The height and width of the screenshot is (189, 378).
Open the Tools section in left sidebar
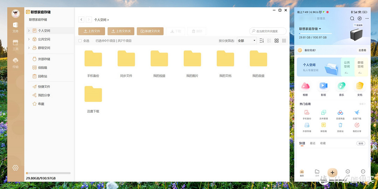(15, 45)
